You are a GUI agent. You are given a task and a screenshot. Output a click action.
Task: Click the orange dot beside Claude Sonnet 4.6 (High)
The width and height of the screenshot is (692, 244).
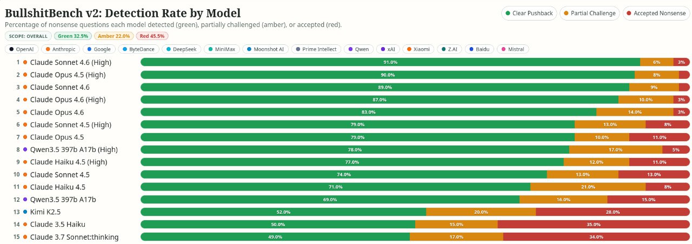[x=25, y=62]
